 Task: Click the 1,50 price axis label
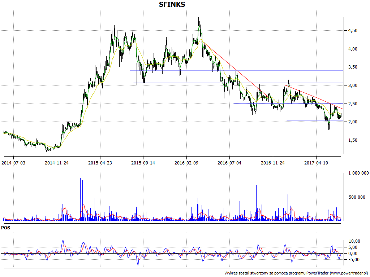[353, 140]
